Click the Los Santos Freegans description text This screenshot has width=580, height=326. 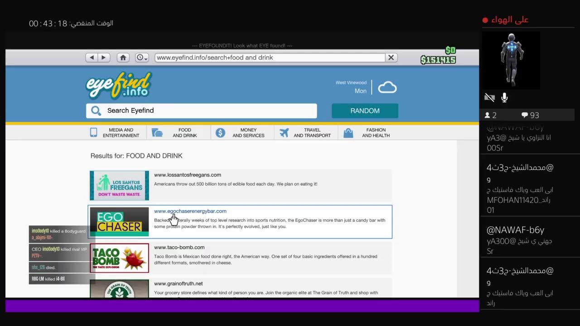pyautogui.click(x=236, y=184)
